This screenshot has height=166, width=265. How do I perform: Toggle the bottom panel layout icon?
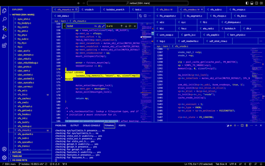(x=252, y=3)
